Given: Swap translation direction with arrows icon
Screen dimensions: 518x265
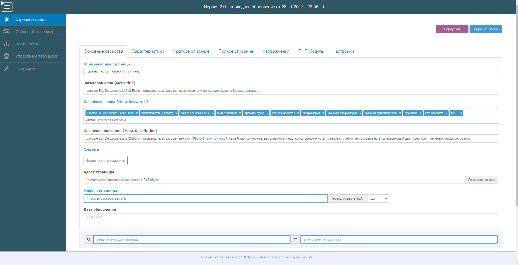Looking at the screenshot, I should click(x=295, y=239).
